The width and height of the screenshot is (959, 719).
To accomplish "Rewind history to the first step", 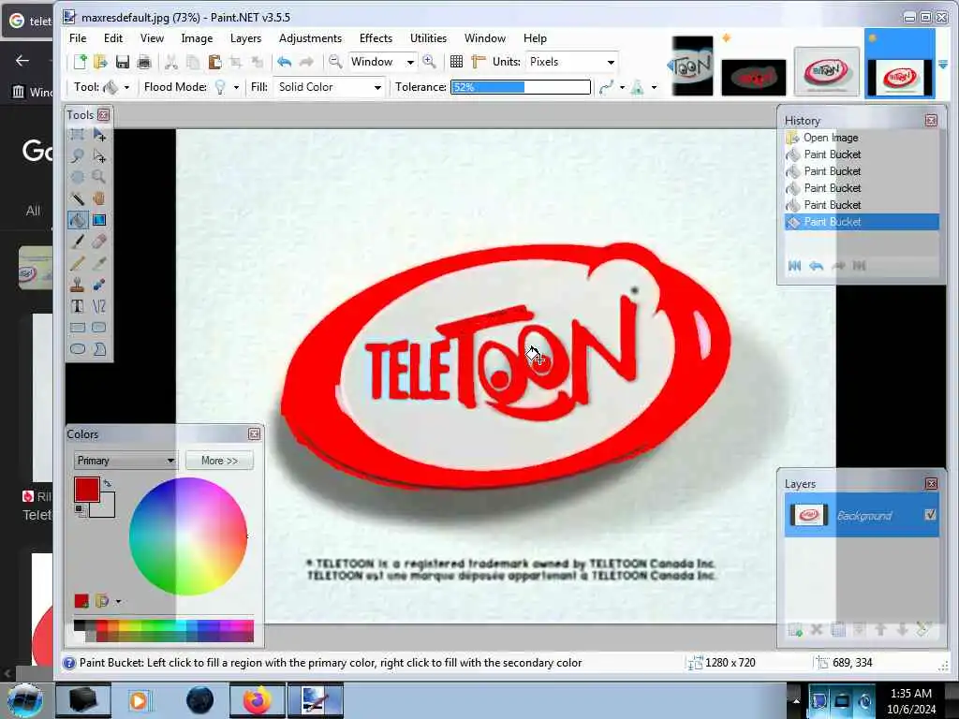I will [x=794, y=266].
